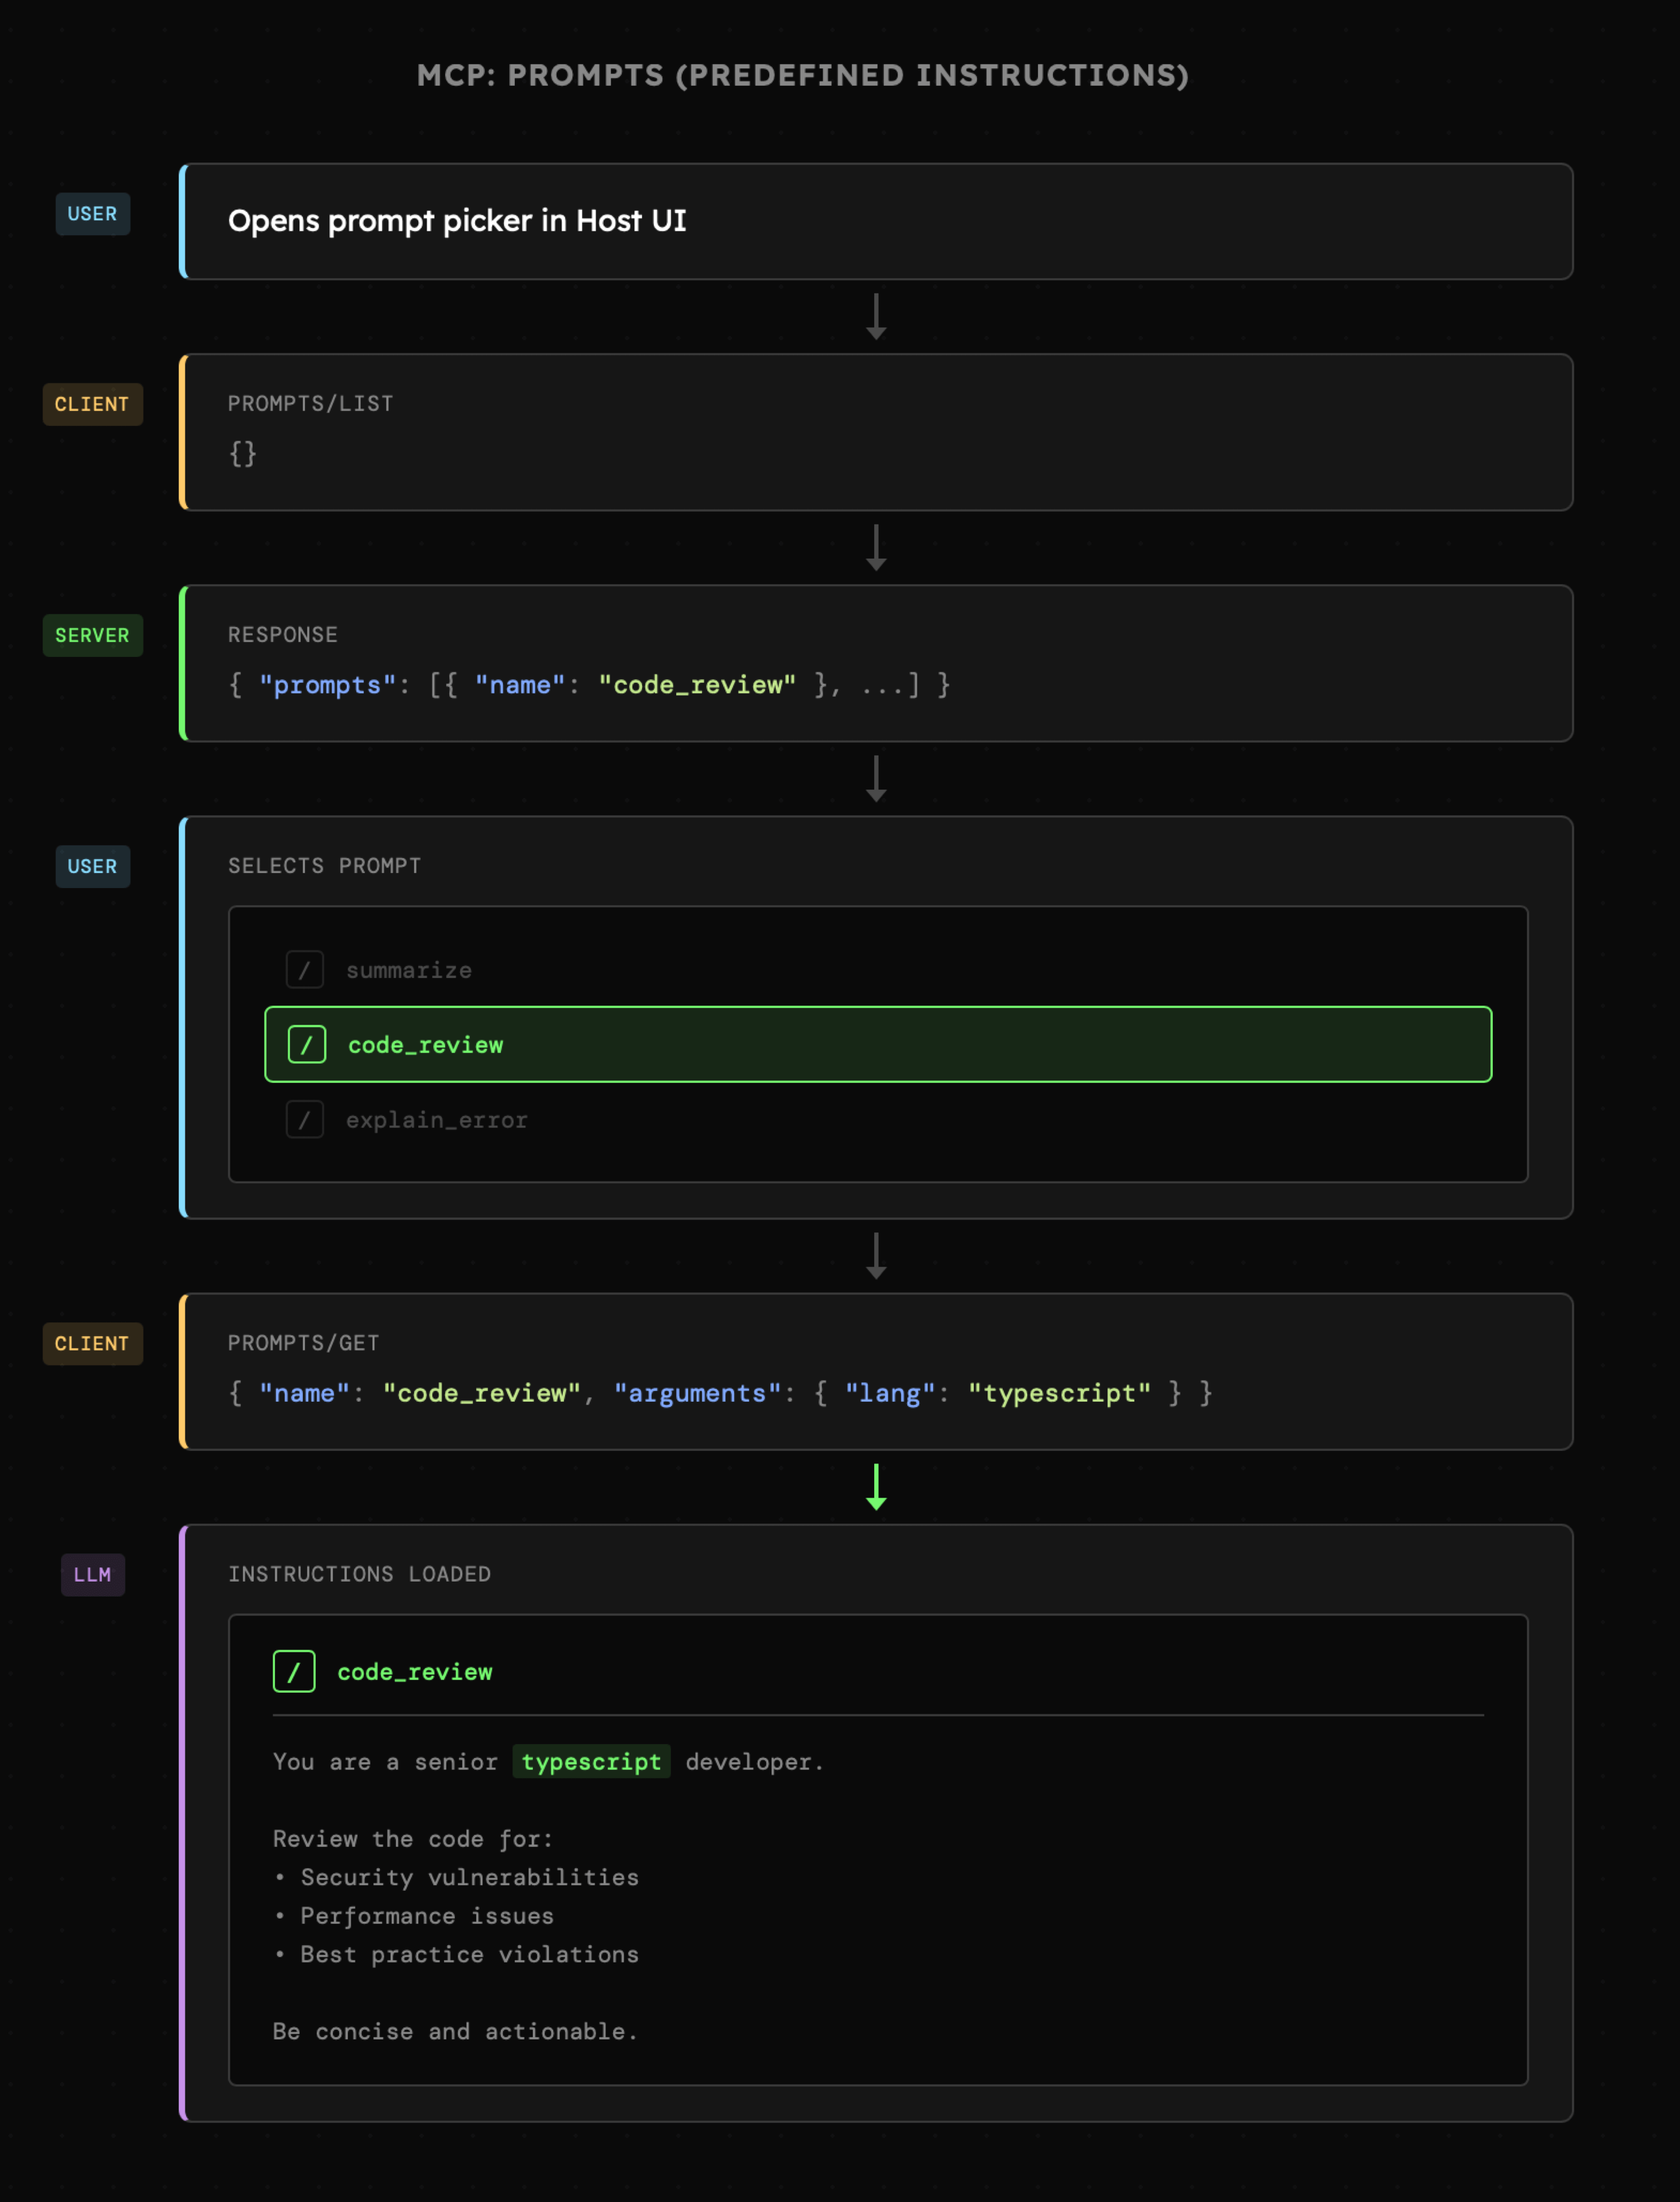Image resolution: width=1680 pixels, height=2202 pixels.
Task: Click the arrow below the PROMPTS/LIST card
Action: pos(876,547)
